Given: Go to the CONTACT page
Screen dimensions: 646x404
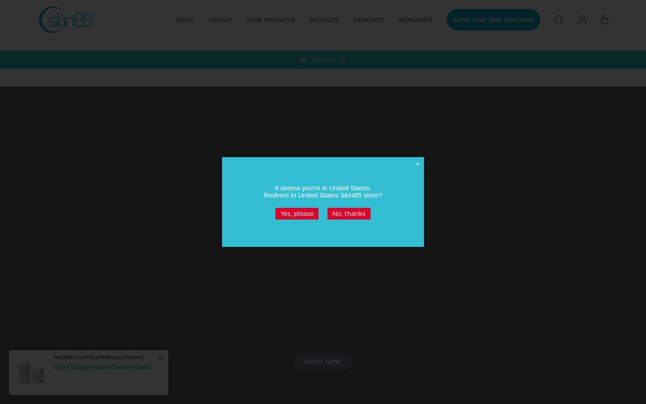Looking at the screenshot, I should [369, 20].
